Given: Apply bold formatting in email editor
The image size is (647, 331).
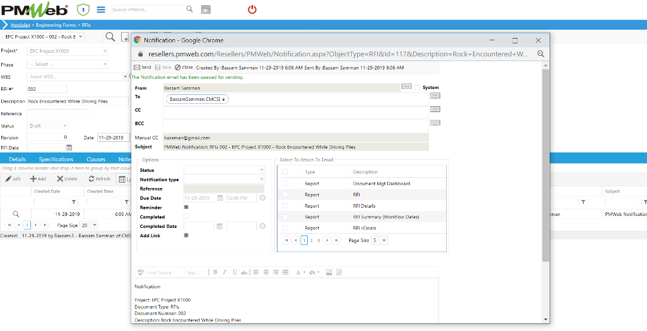Looking at the screenshot, I should point(216,272).
